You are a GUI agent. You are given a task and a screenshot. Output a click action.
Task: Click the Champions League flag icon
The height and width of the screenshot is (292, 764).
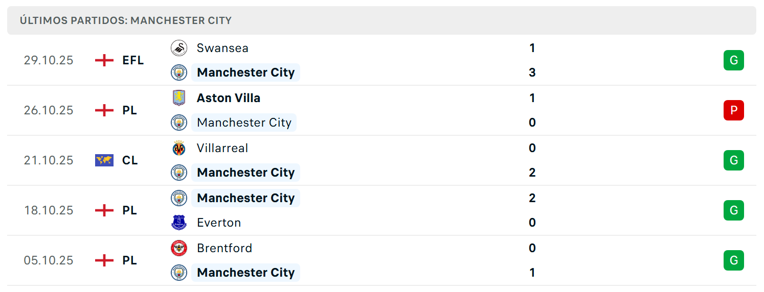pos(104,160)
